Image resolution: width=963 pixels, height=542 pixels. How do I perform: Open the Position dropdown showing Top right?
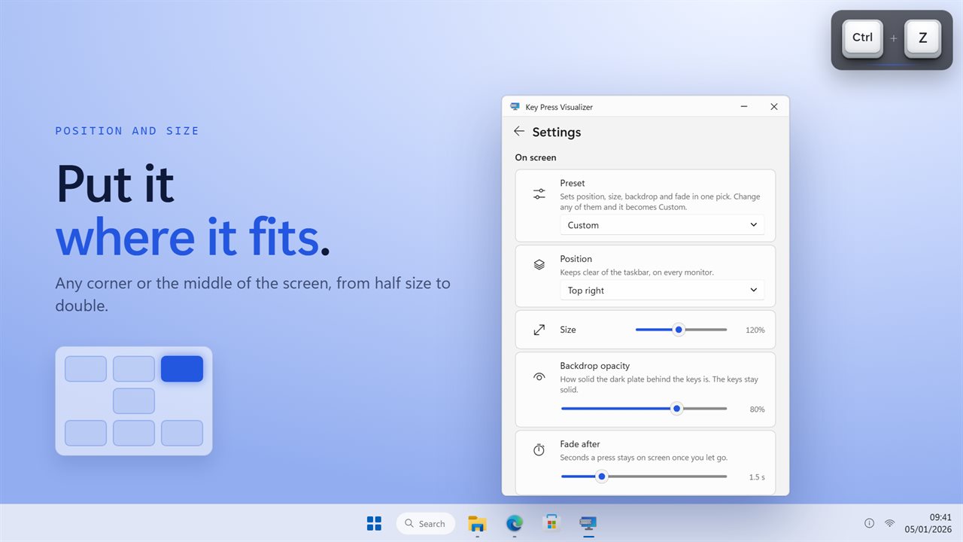point(662,291)
